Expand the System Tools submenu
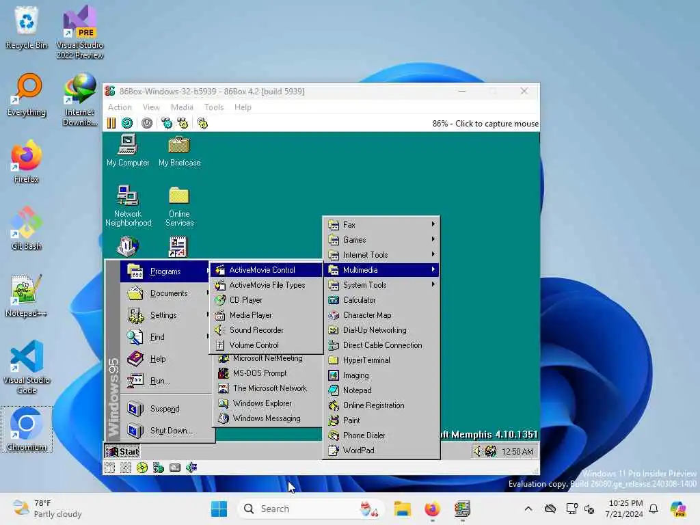This screenshot has height=525, width=700. (381, 285)
